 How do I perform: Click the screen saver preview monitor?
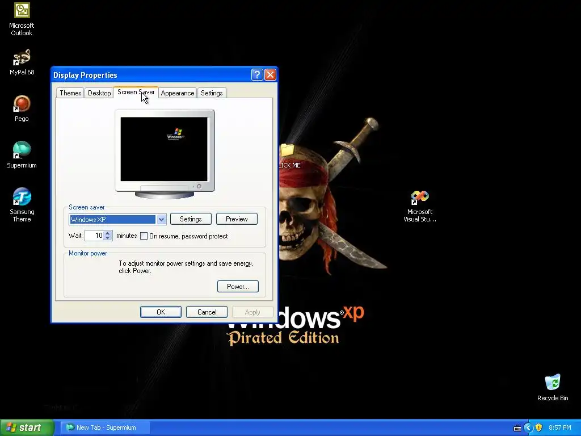165,153
